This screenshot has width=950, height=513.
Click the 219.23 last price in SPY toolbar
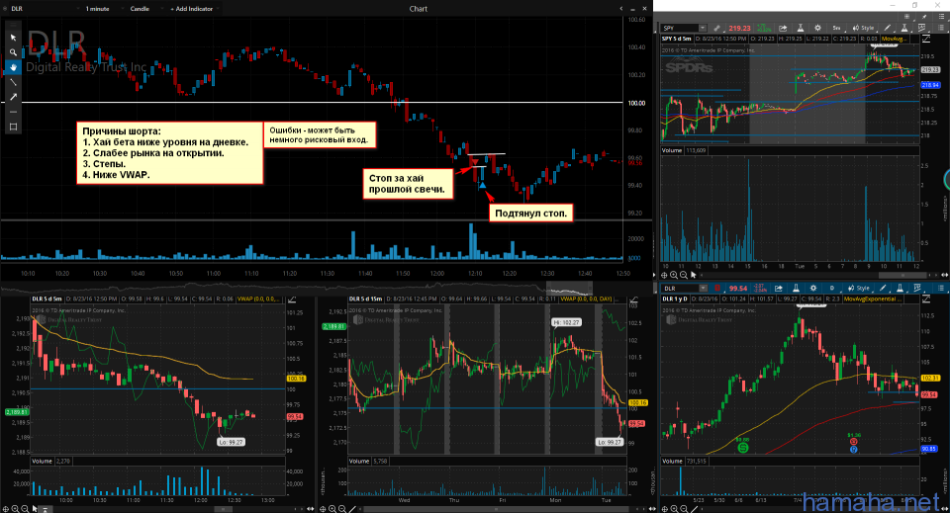tap(739, 28)
